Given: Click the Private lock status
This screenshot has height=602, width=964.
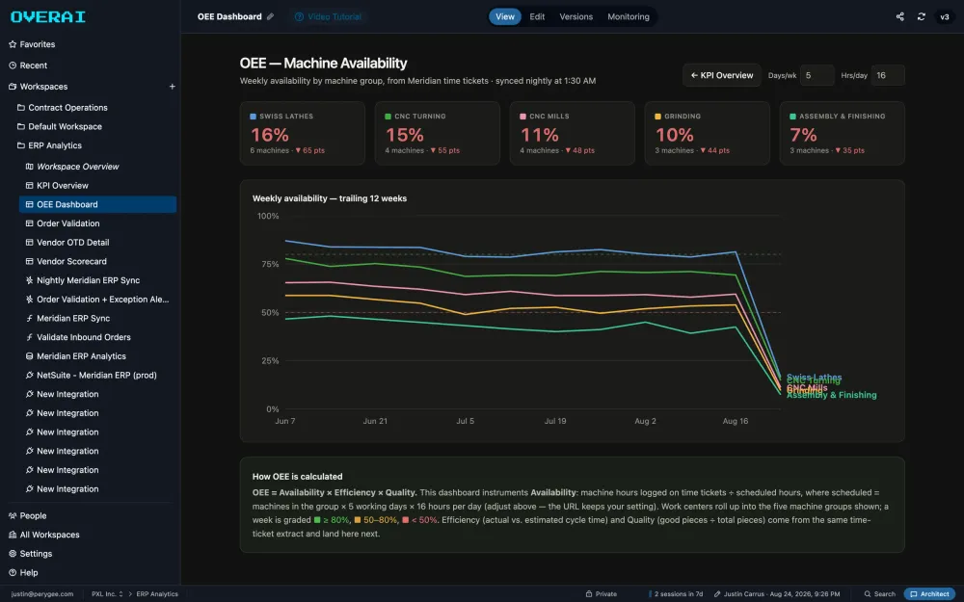Looking at the screenshot, I should (x=602, y=594).
